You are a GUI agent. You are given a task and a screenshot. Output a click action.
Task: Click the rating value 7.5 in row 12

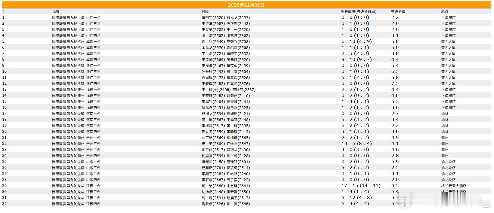click(395, 84)
